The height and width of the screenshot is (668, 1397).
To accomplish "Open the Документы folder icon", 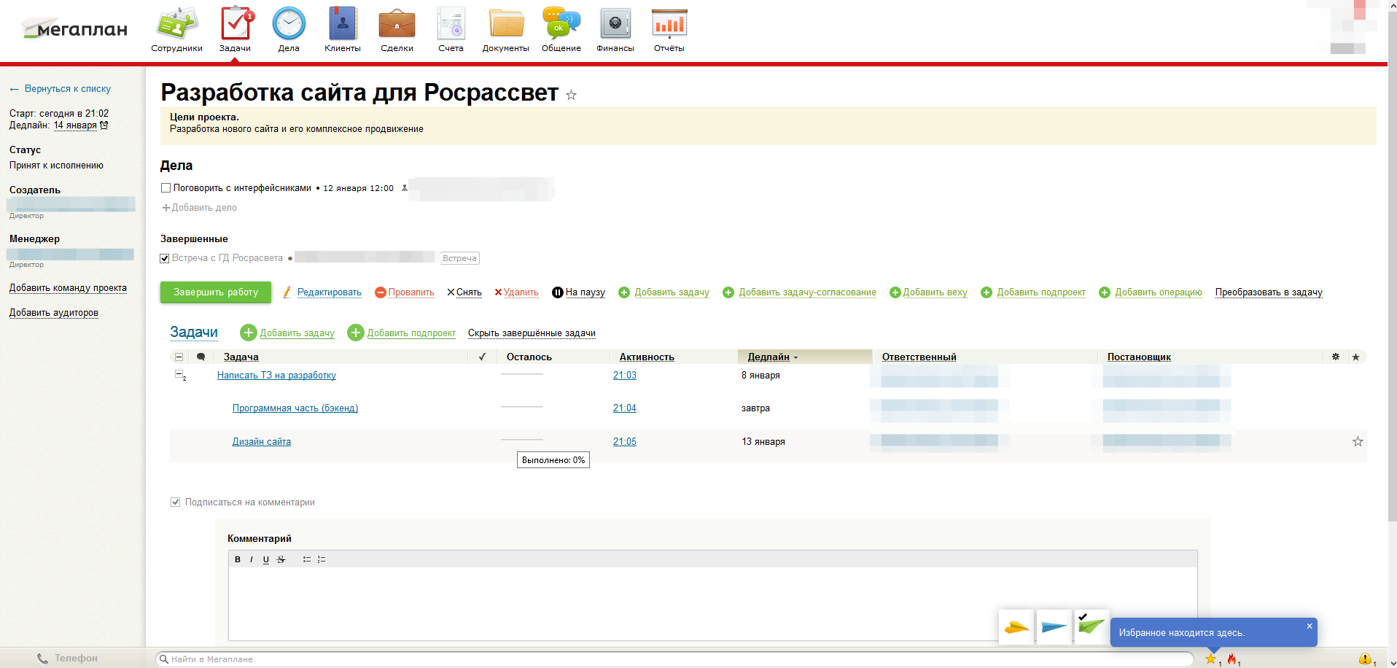I will [x=505, y=29].
